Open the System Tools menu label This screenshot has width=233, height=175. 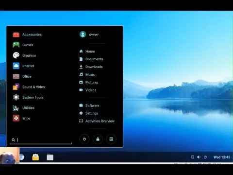coord(33,97)
